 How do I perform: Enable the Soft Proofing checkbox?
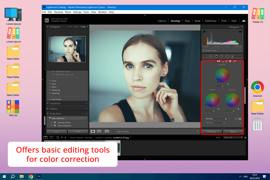point(115,131)
